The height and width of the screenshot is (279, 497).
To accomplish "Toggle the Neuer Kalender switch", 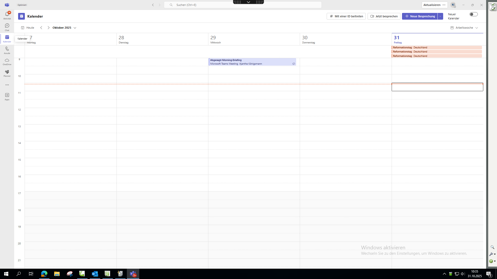I will (473, 14).
